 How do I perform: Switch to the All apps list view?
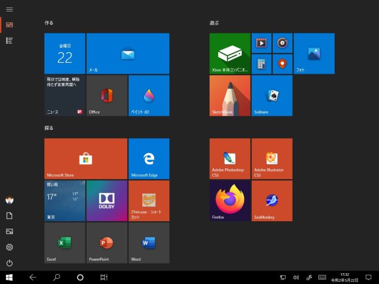pyautogui.click(x=9, y=41)
